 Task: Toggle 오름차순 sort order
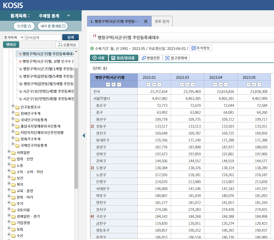67,45
